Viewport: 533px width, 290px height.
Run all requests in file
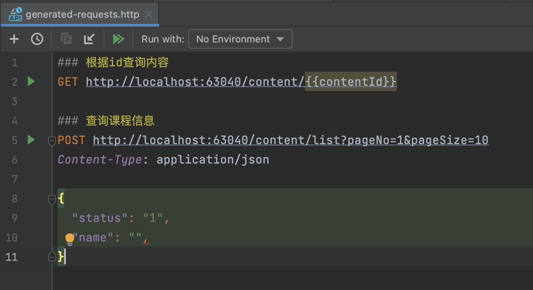click(118, 39)
